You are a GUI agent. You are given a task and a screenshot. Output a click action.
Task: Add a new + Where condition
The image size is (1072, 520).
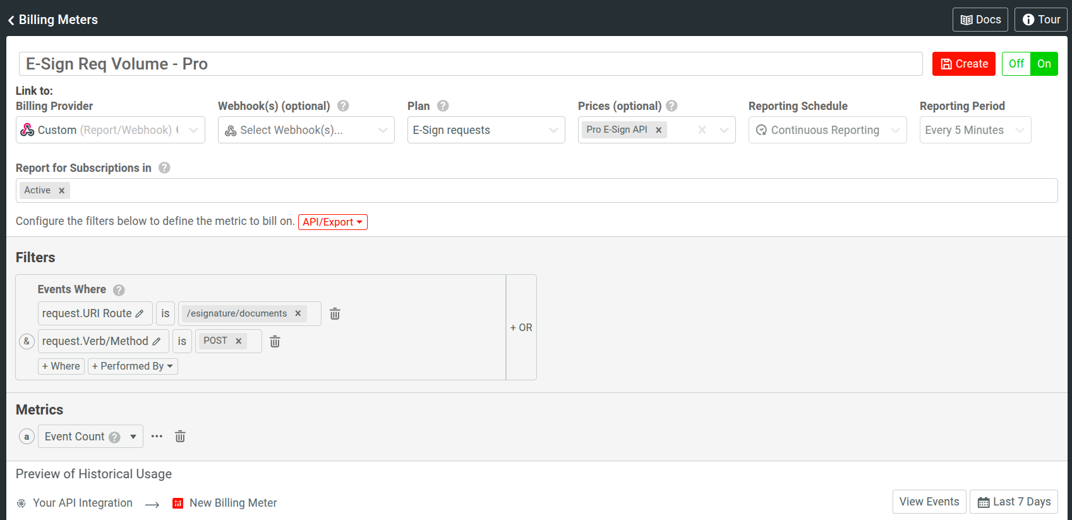point(61,366)
